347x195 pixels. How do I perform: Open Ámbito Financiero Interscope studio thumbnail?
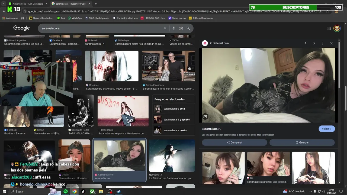coord(168,66)
